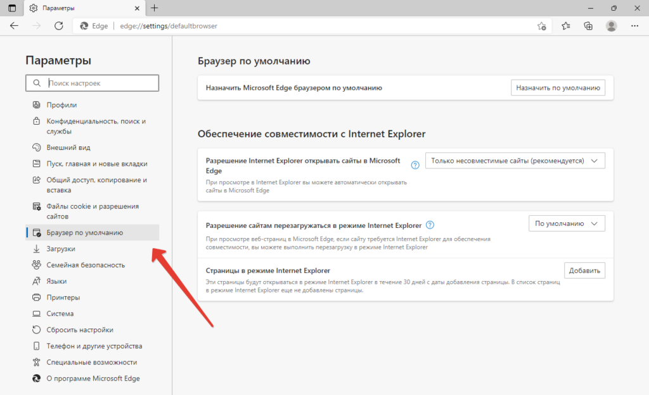Open the vertical tabs panel icon
The height and width of the screenshot is (395, 649).
pyautogui.click(x=12, y=8)
